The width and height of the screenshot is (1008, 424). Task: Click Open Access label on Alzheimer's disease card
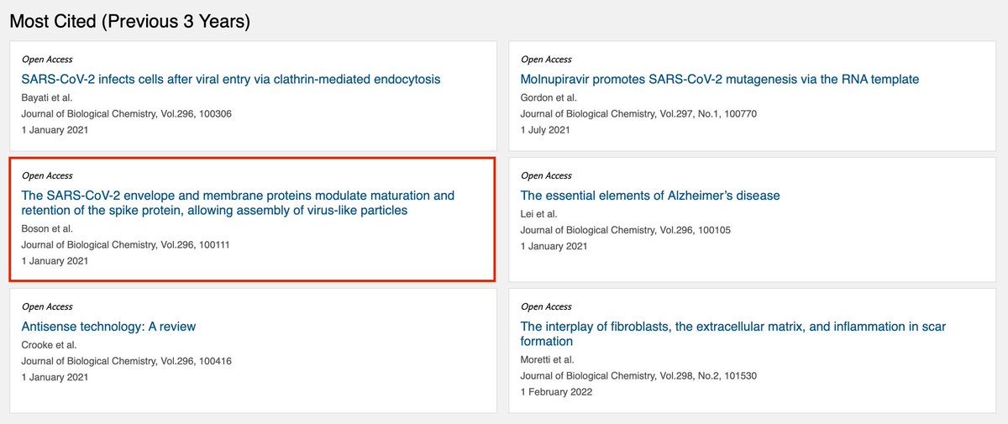(546, 175)
